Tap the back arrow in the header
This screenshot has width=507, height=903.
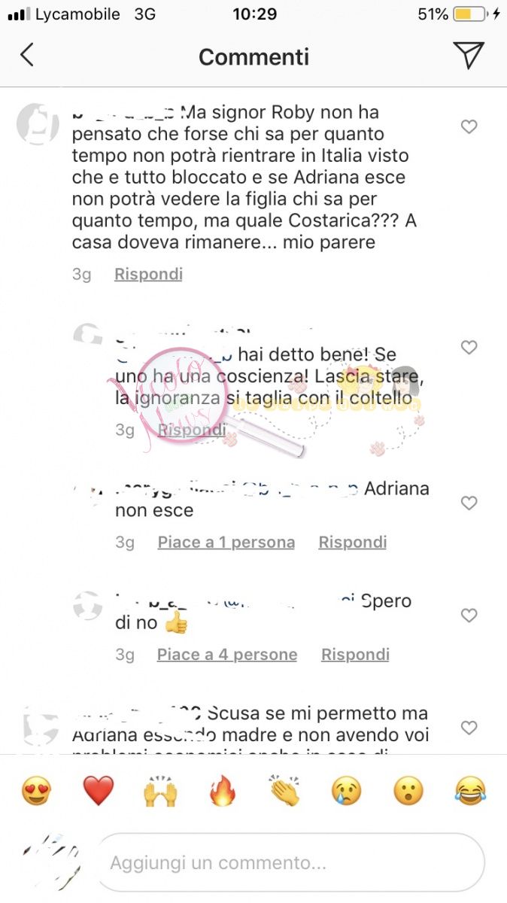click(27, 56)
